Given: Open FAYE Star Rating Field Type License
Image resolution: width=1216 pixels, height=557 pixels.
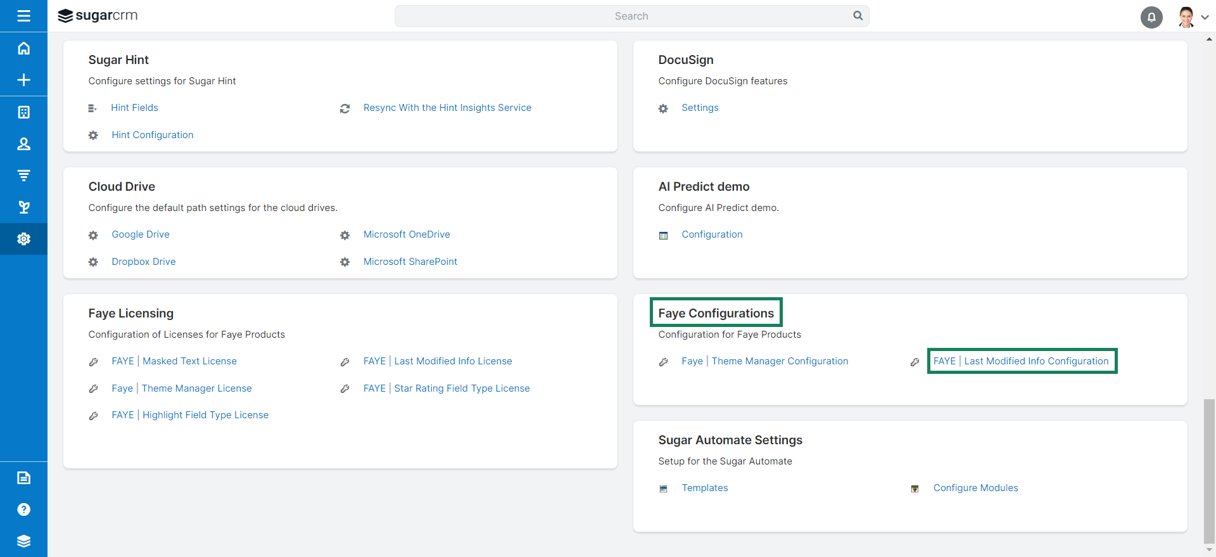Looking at the screenshot, I should (x=446, y=388).
